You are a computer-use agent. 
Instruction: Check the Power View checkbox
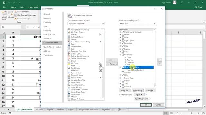coord(123,78)
